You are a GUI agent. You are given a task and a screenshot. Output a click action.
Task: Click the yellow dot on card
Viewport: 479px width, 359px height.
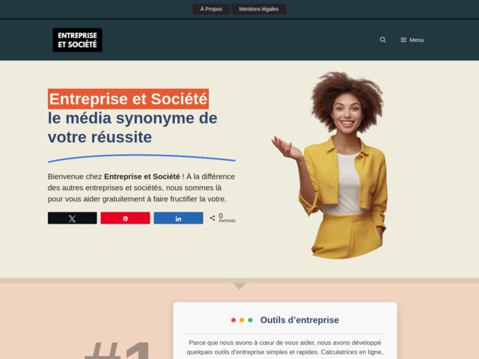242,320
